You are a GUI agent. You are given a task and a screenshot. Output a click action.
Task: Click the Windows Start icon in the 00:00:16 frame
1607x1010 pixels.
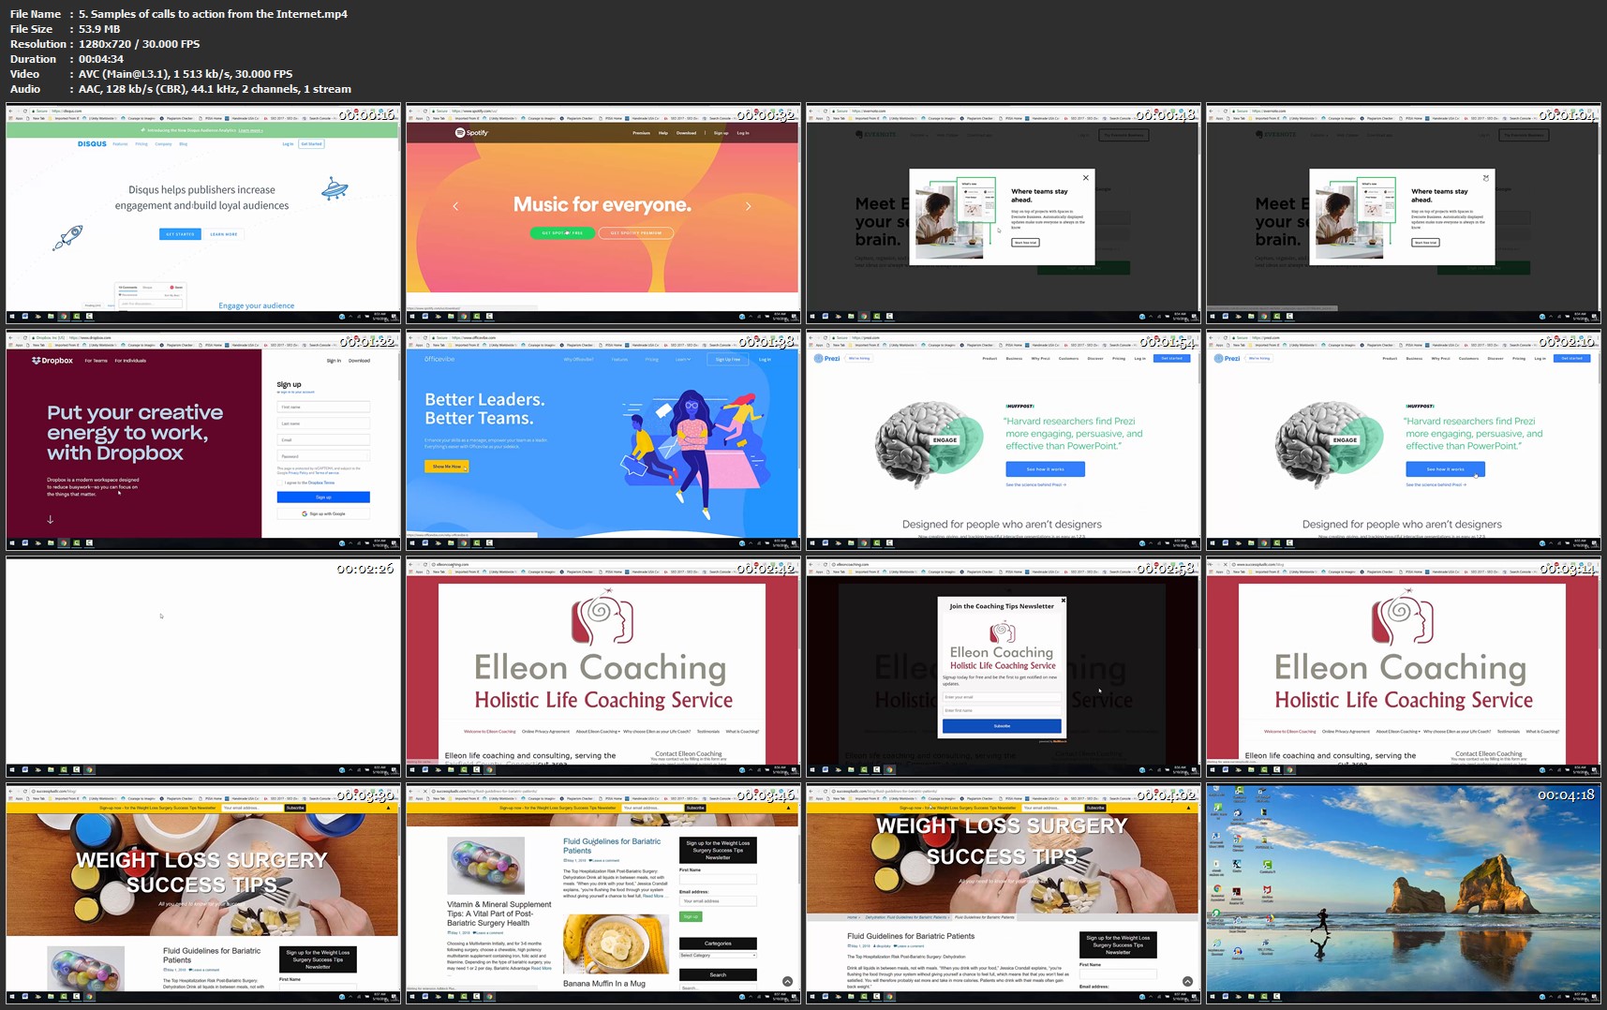pos(12,317)
